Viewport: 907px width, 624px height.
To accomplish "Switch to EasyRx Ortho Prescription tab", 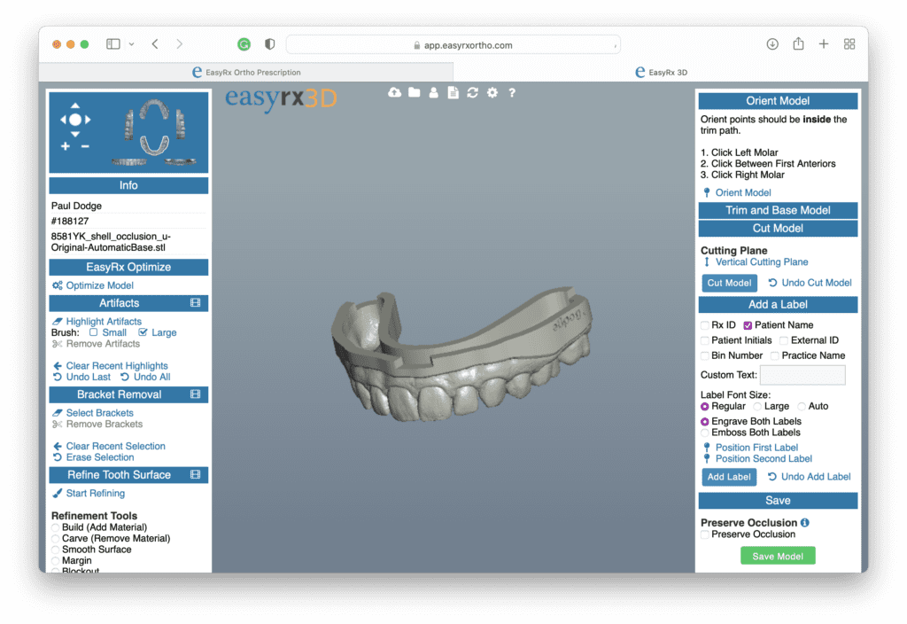I will pos(246,73).
